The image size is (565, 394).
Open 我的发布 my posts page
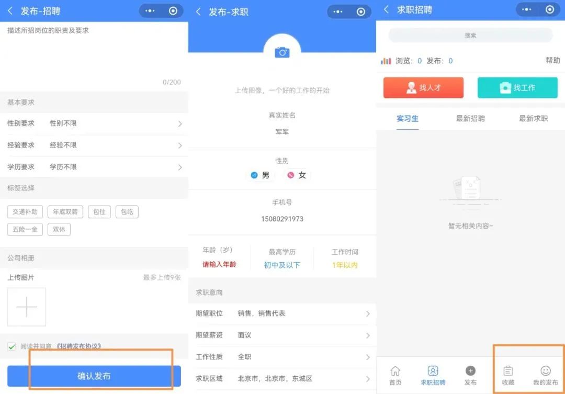tap(546, 373)
